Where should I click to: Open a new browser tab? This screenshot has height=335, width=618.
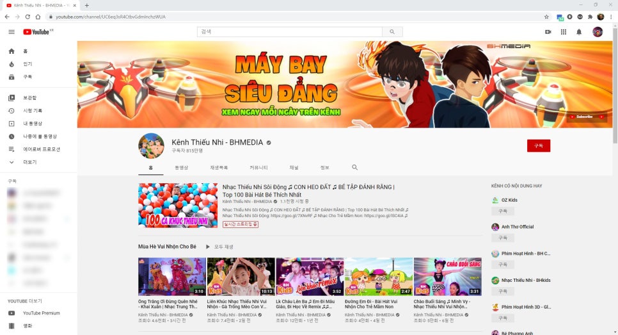pyautogui.click(x=87, y=5)
